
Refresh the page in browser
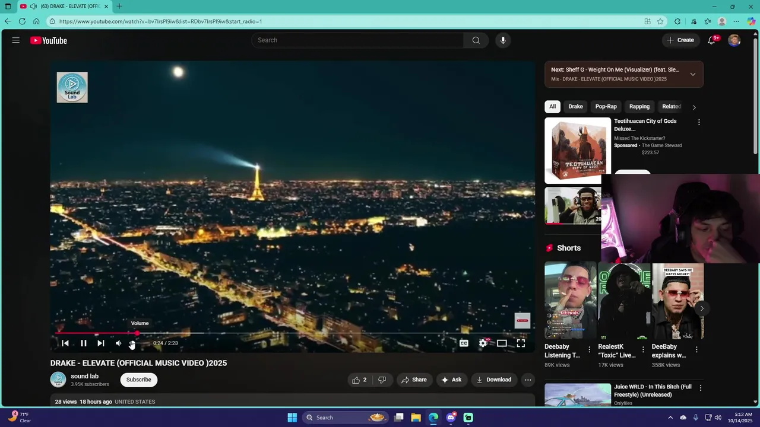pos(22,21)
